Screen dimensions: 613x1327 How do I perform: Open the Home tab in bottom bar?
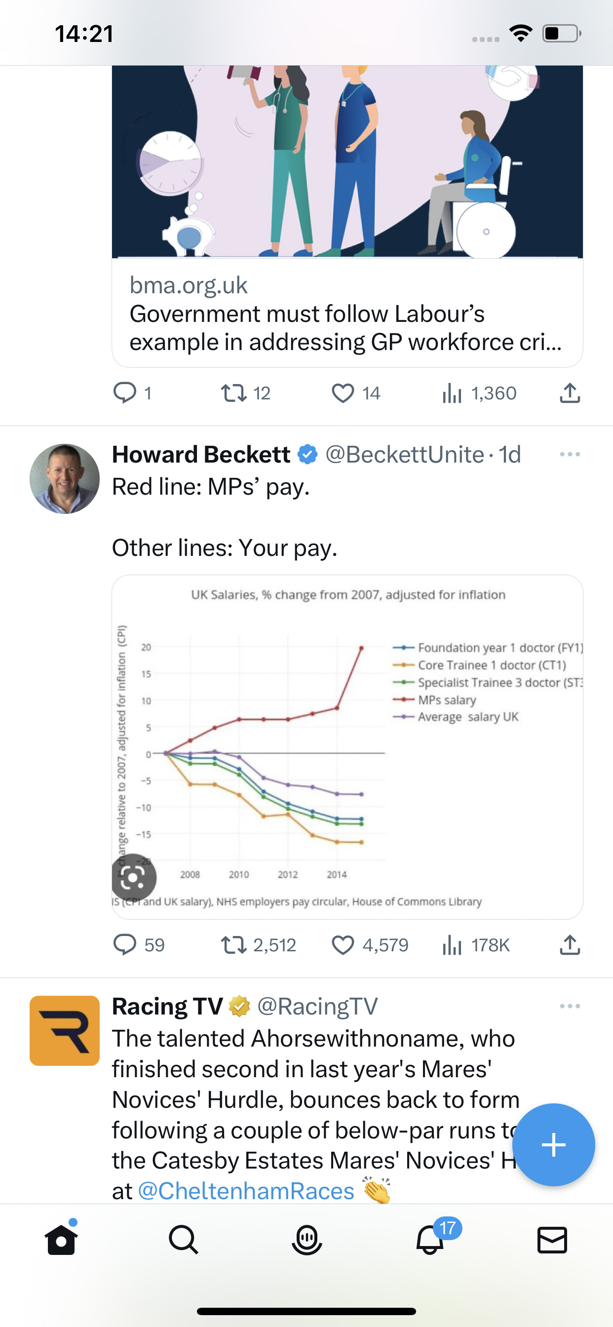coord(61,1240)
